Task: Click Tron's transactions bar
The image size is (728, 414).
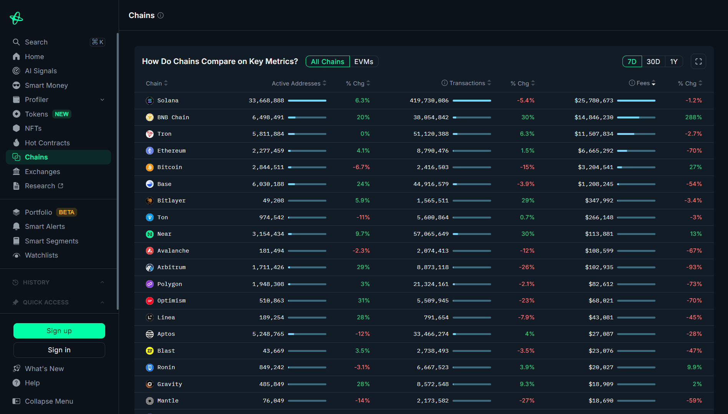Action: coord(472,134)
